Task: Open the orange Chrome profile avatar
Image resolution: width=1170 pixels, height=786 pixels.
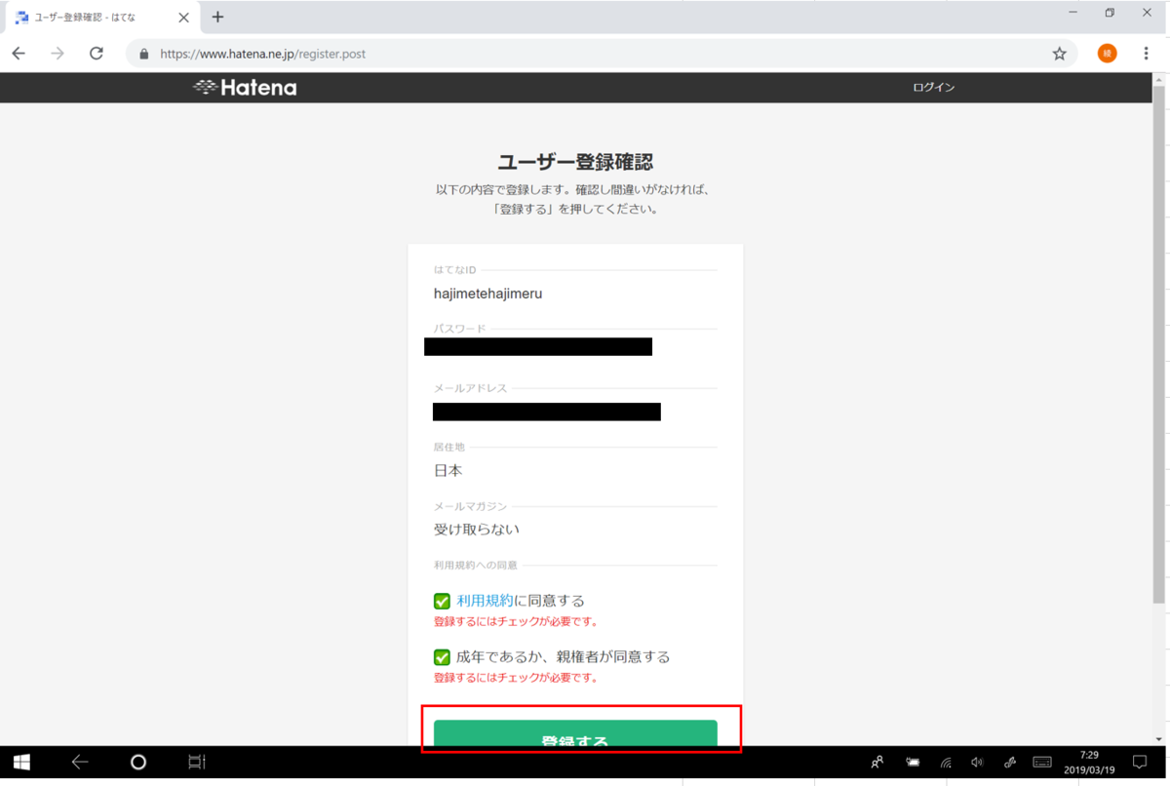Action: tap(1107, 54)
